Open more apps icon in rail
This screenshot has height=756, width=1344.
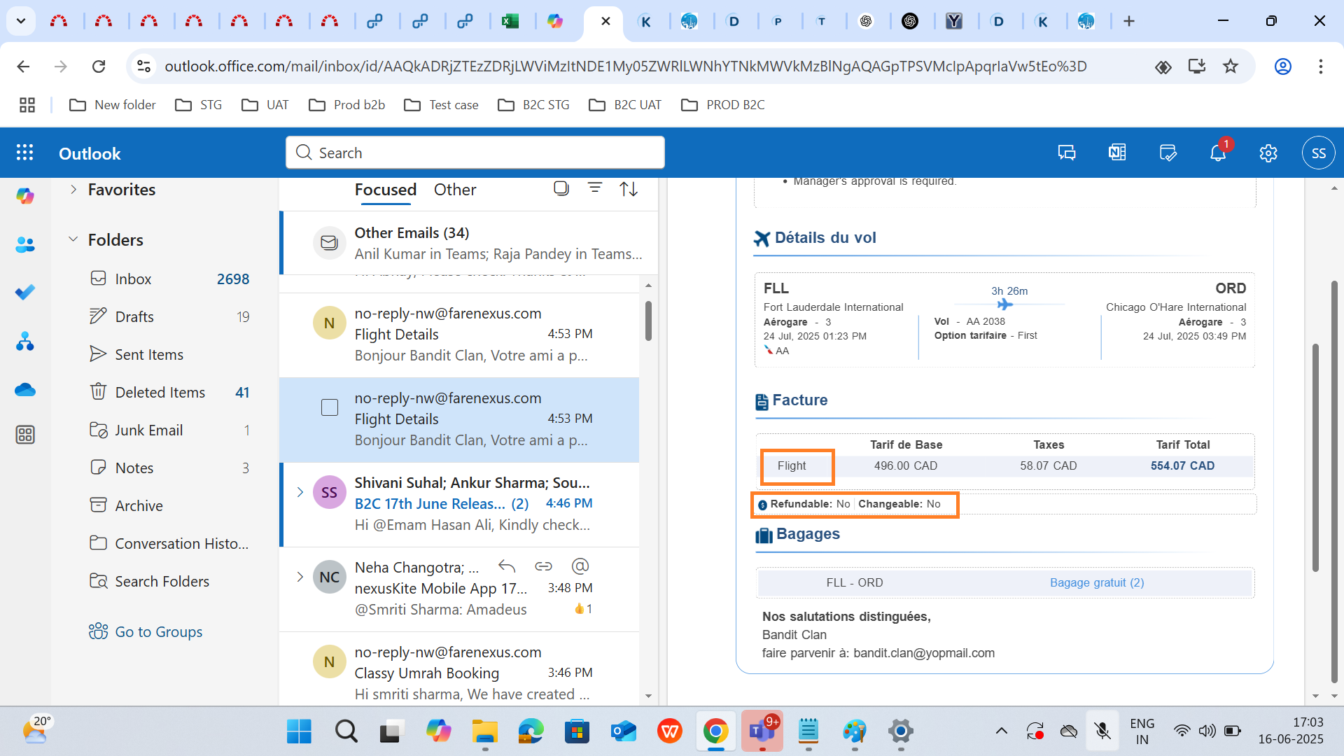click(25, 435)
